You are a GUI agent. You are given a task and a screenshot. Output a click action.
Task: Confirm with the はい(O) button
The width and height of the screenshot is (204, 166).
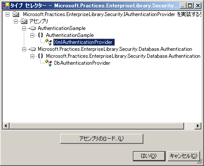149,156
